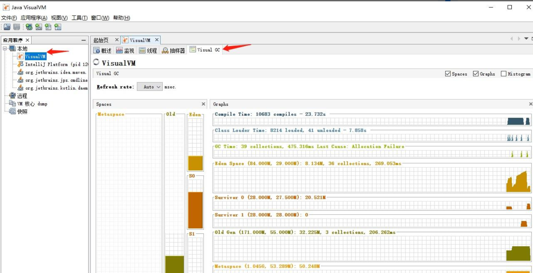Select the Visual GC tab
Screen dimensions: 533x273
pyautogui.click(x=205, y=50)
